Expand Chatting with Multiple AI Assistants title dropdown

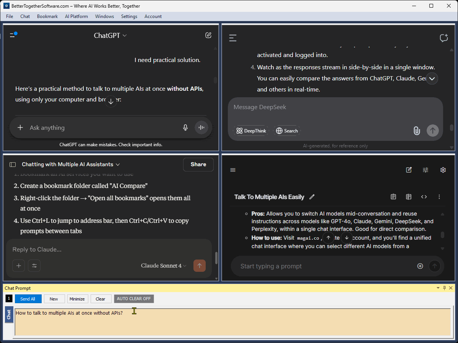point(71,164)
